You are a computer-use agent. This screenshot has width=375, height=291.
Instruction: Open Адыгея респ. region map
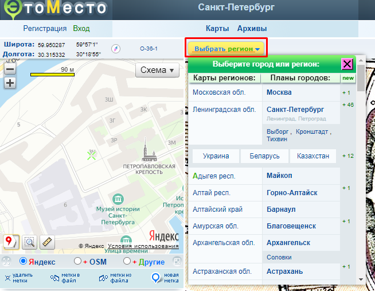[x=214, y=176]
